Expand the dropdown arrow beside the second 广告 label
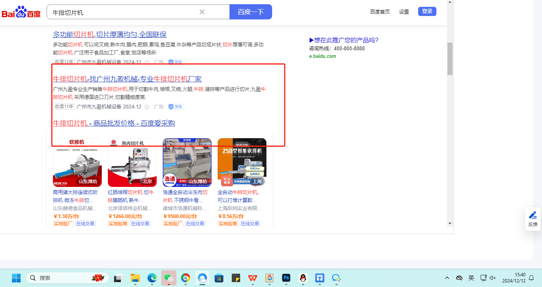This screenshot has height=287, width=542. (x=147, y=107)
